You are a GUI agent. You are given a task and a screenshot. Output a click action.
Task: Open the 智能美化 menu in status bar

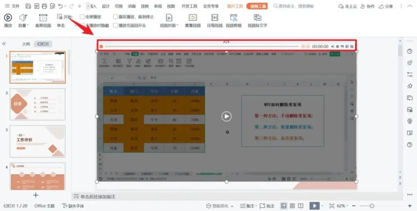point(220,206)
